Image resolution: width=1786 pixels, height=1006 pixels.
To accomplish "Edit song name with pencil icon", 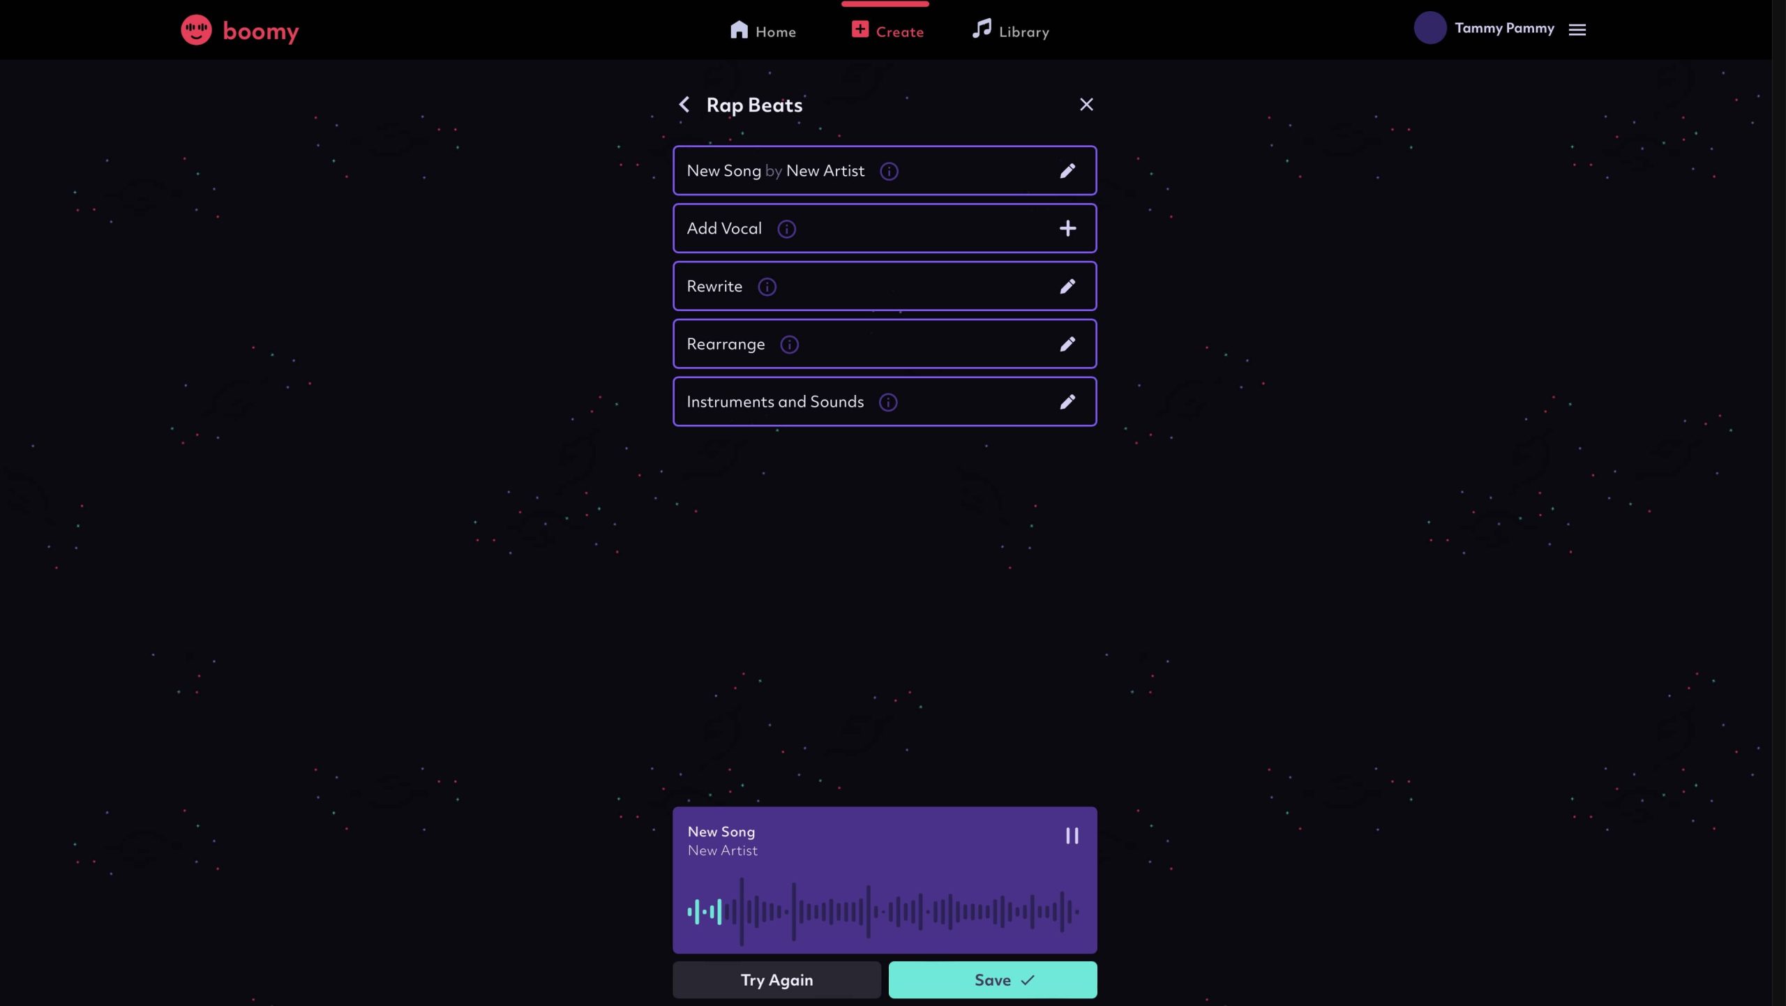I will click(x=1067, y=171).
